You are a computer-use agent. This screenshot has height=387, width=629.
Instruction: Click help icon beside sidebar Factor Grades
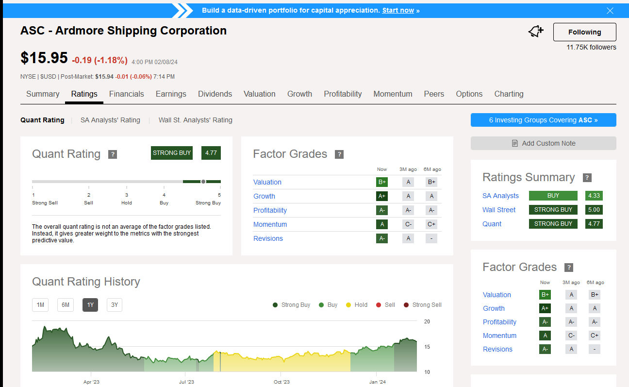tap(569, 268)
